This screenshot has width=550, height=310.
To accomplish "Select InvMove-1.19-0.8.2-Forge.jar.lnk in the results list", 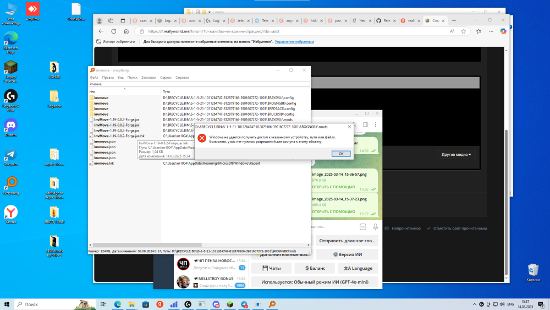I will point(119,136).
